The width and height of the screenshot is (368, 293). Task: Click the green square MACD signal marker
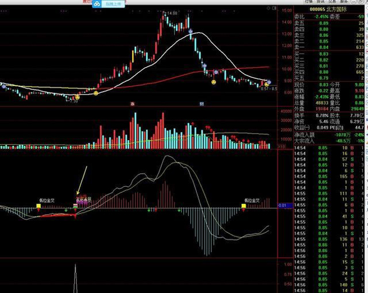pyautogui.click(x=75, y=206)
